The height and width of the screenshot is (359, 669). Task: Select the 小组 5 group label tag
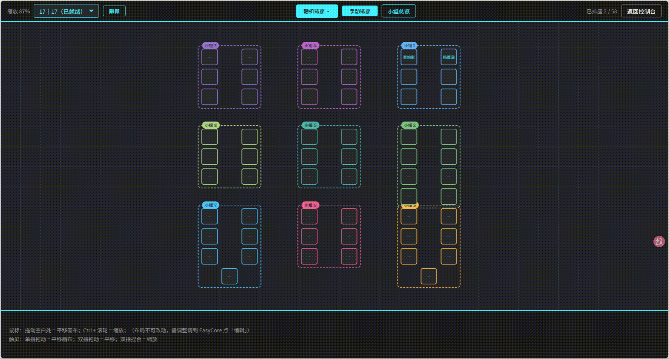pyautogui.click(x=310, y=125)
